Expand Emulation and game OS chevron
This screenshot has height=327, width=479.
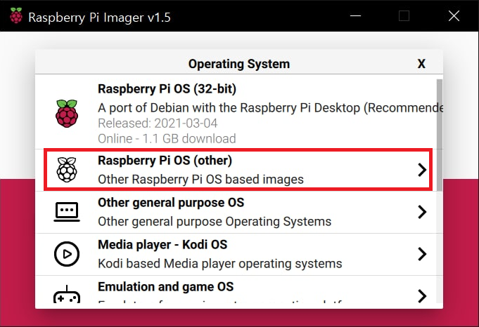point(422,295)
